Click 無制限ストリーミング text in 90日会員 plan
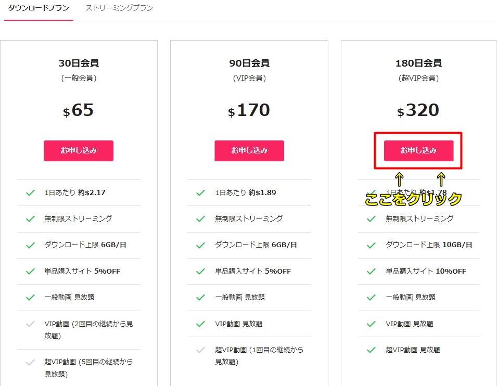 click(249, 218)
